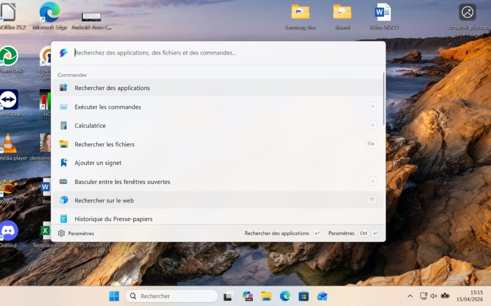Click the Rechercher des applications Enter button
The height and width of the screenshot is (306, 491).
[x=317, y=233]
